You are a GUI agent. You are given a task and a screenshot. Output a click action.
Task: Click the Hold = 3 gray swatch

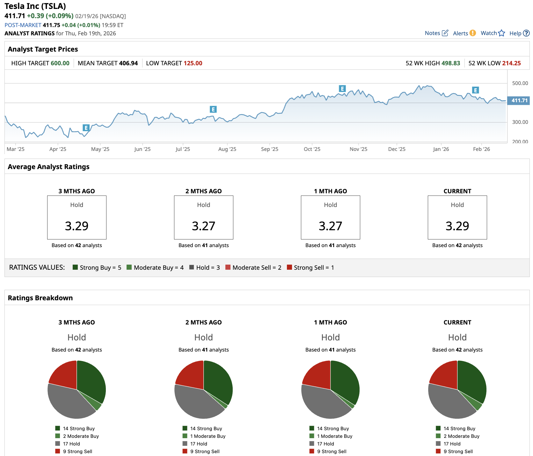[x=192, y=267]
